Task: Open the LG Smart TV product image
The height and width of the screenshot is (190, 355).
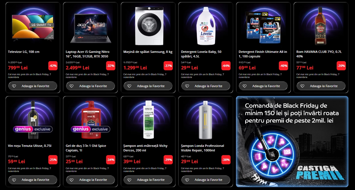Action: (33, 27)
